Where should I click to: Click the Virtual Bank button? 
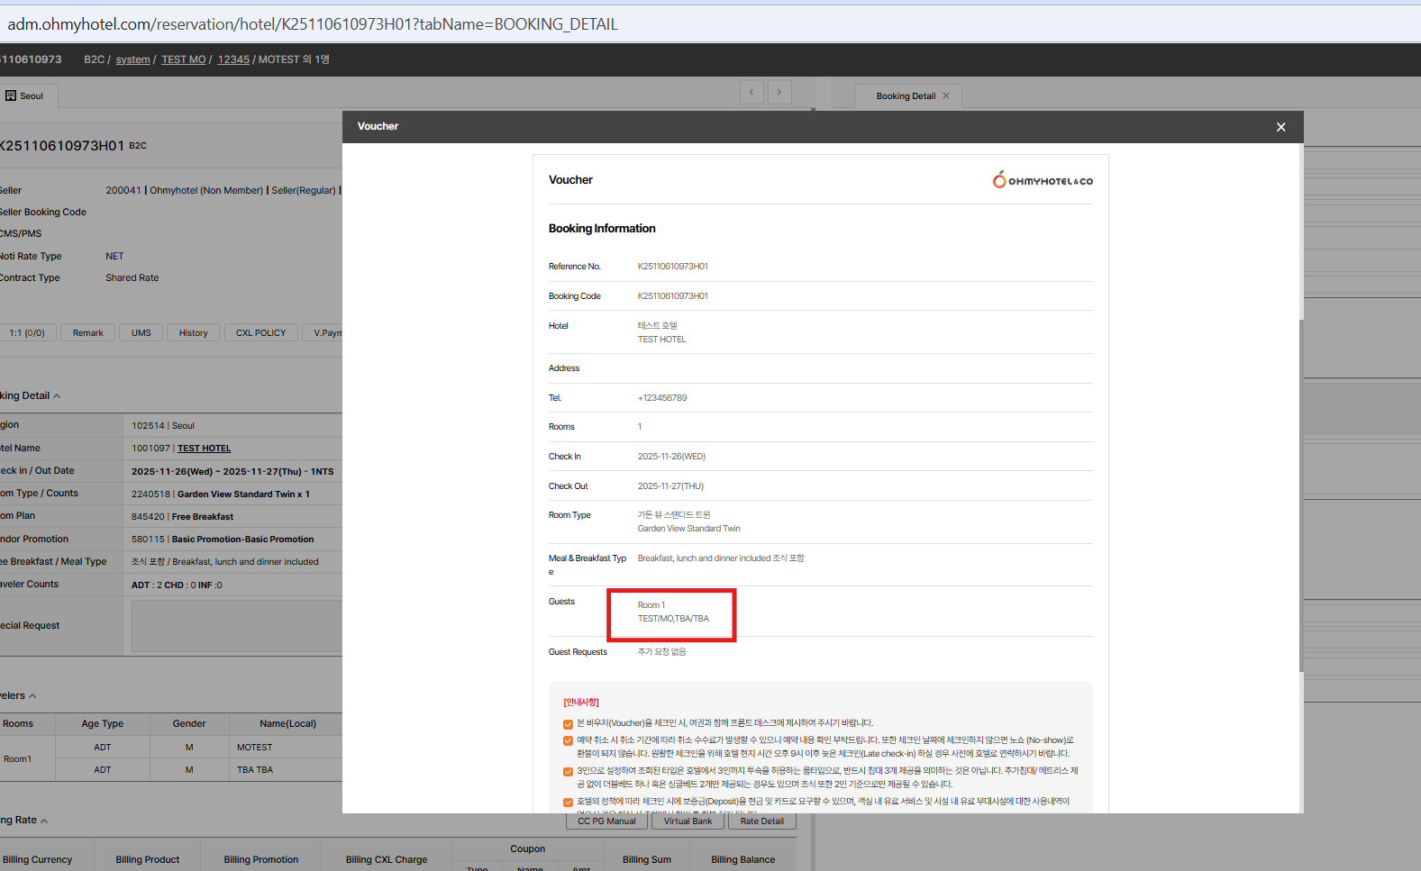coord(688,821)
